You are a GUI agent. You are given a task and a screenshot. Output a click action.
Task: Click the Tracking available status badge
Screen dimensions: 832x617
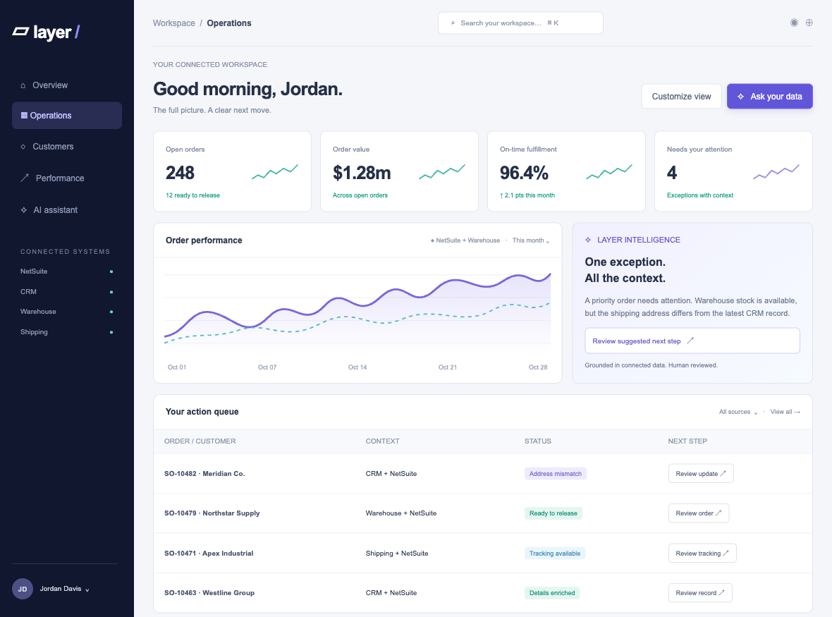(x=554, y=554)
